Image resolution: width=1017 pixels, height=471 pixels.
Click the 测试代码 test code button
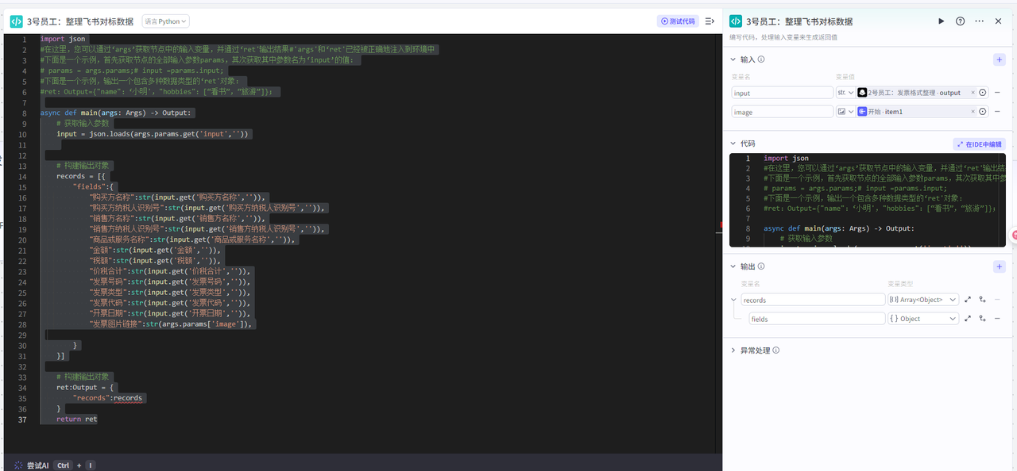click(x=677, y=21)
